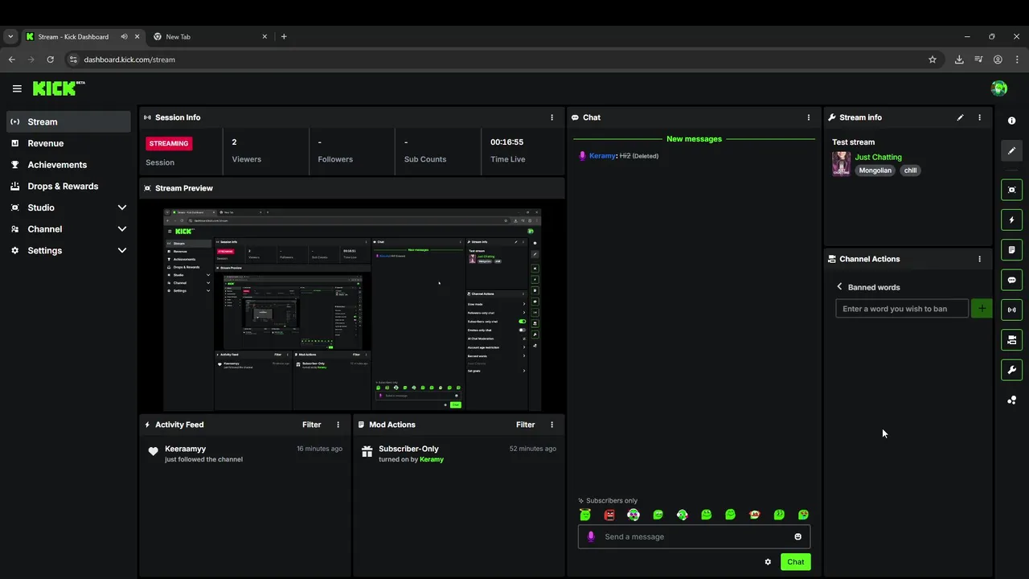1029x579 pixels.
Task: Open chat settings gear icon
Action: 768,562
